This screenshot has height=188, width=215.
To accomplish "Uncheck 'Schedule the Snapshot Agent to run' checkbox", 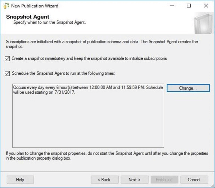I will tap(7, 73).
